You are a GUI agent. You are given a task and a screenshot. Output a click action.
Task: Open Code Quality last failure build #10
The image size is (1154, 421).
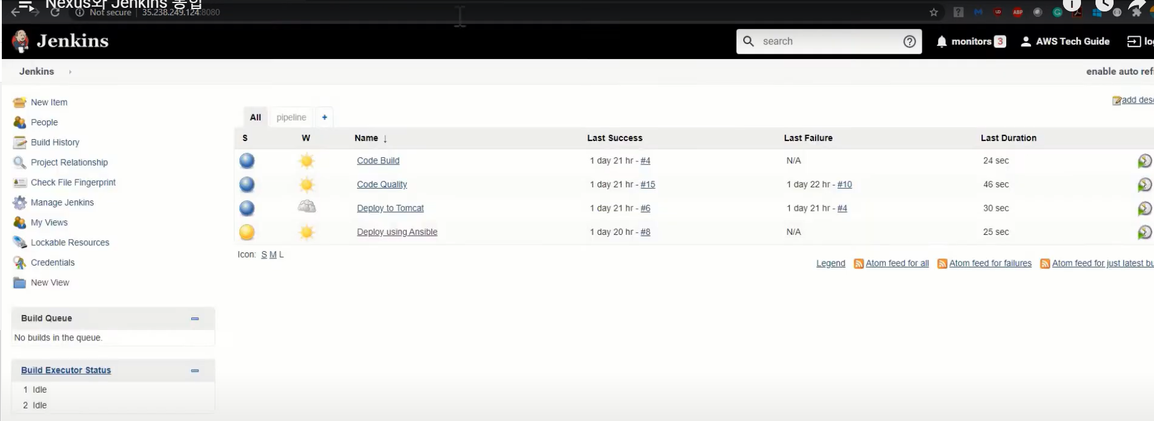pyautogui.click(x=845, y=184)
